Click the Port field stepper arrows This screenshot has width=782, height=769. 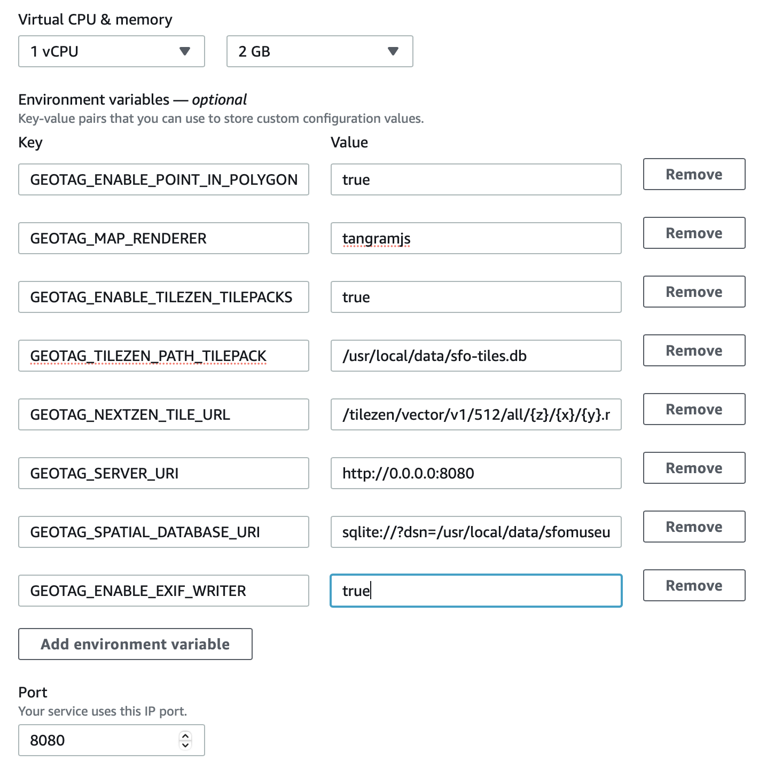[x=185, y=740]
